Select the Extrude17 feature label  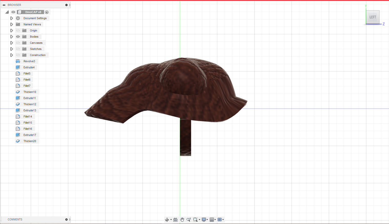click(x=30, y=135)
